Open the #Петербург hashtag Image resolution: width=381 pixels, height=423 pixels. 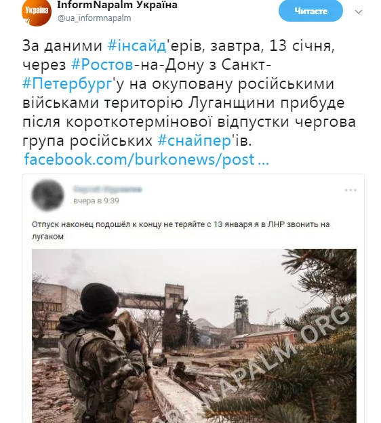pos(67,84)
